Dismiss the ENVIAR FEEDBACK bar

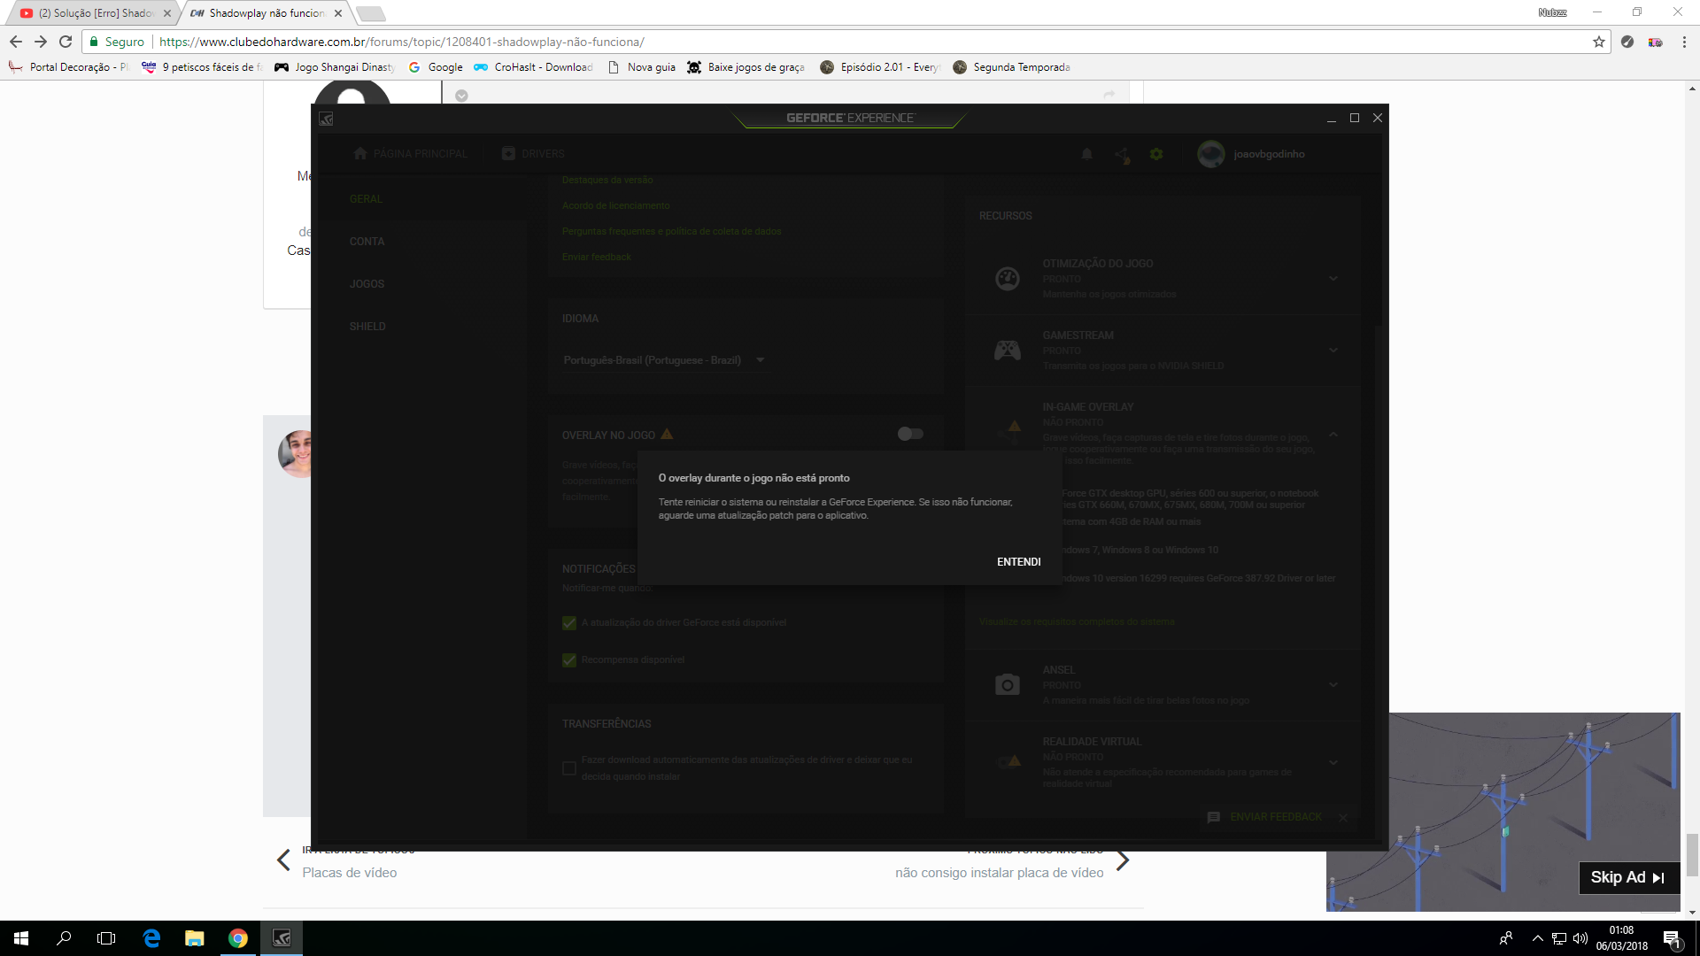pos(1343,818)
